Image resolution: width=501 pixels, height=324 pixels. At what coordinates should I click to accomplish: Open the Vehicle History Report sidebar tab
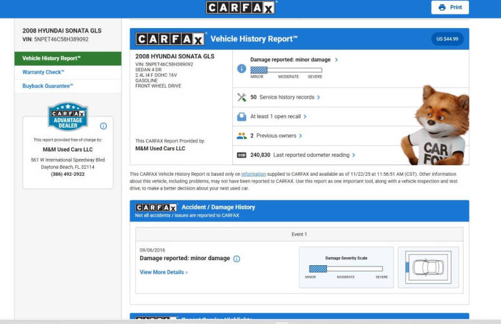[67, 58]
